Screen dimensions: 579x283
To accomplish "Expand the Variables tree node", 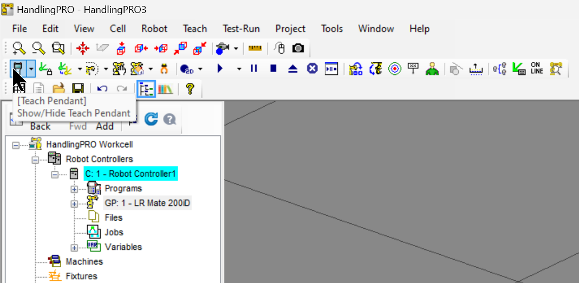I will tap(74, 248).
